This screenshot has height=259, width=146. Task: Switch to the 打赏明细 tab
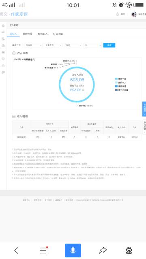point(58,34)
